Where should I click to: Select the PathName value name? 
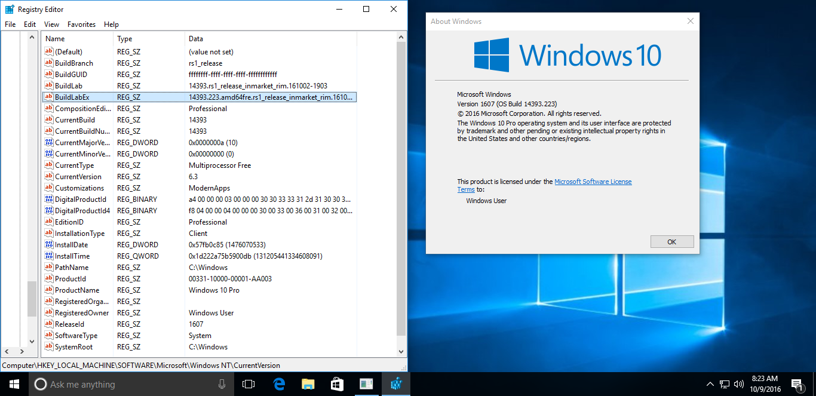pyautogui.click(x=72, y=268)
